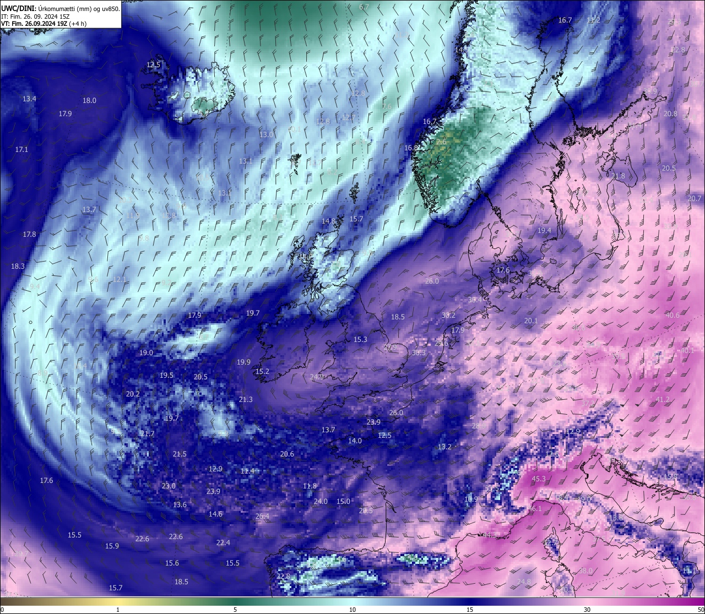Click the UWC/DINI Úrkomumætti title text
This screenshot has width=705, height=614.
pos(61,9)
